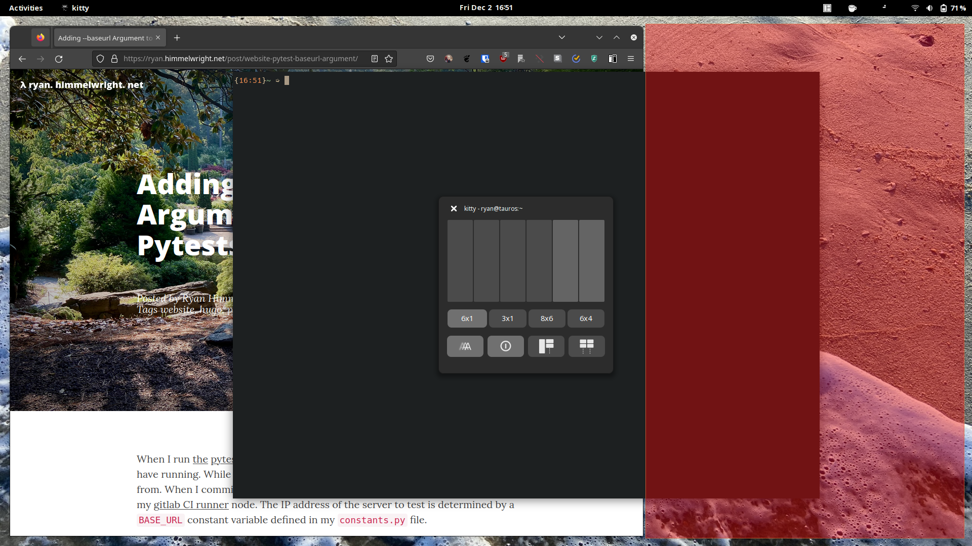This screenshot has height=546, width=972.
Task: Bookmark this page with the star
Action: 389,59
